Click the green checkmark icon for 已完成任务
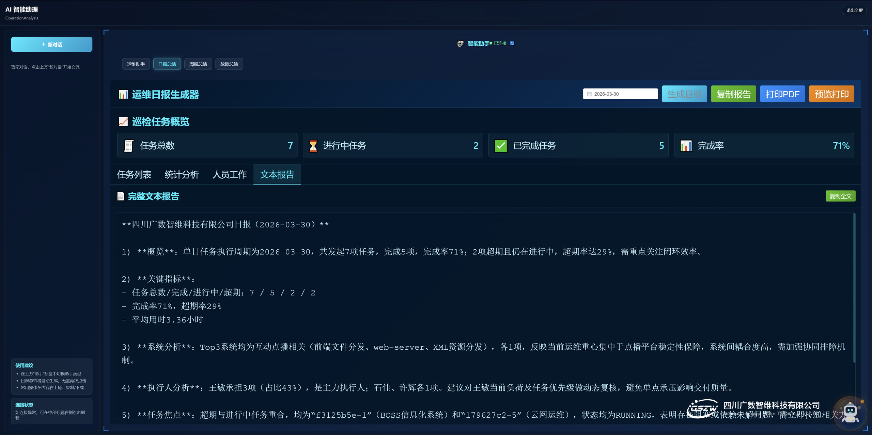This screenshot has height=435, width=872. point(501,146)
